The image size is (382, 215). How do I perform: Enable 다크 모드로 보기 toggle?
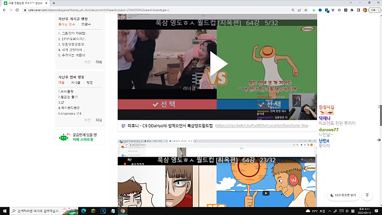pos(343,195)
